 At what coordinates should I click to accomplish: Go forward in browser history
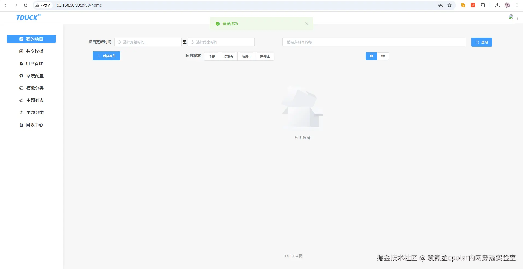click(16, 5)
